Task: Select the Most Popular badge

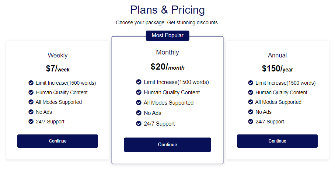Action: tap(167, 36)
